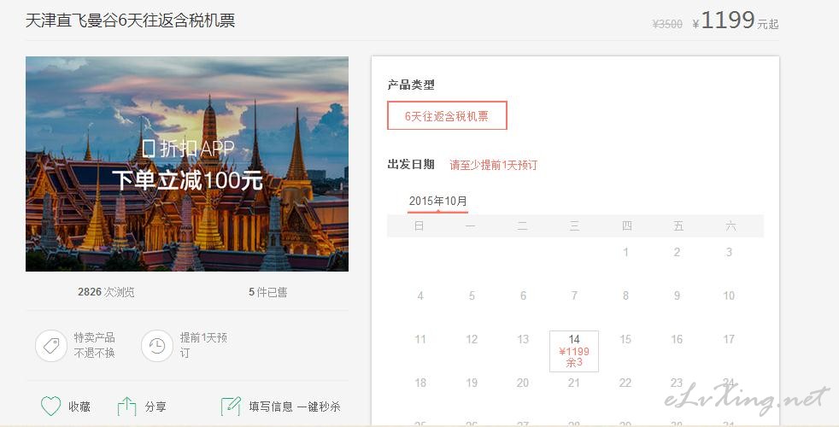
Task: Click calendar date 3
Action: 729,252
